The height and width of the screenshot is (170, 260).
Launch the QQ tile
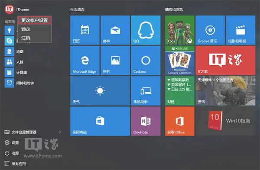146,30
